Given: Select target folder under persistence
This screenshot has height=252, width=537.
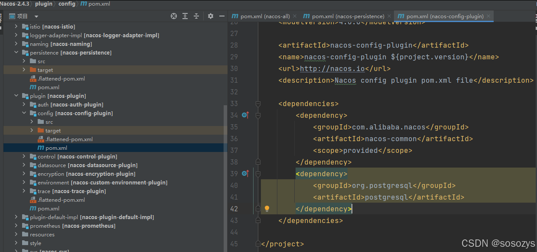Looking at the screenshot, I should pos(45,70).
